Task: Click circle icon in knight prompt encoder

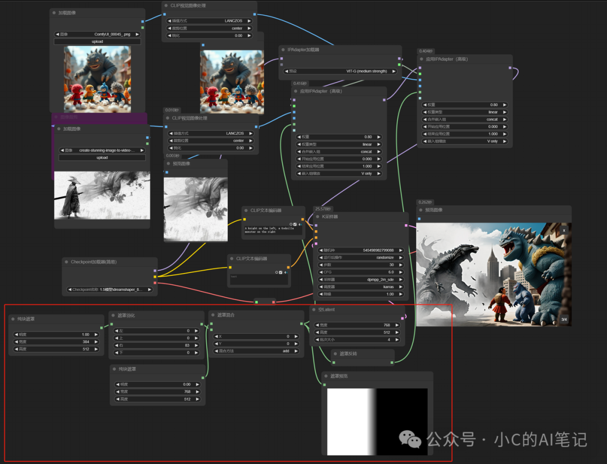Action: pos(291,225)
